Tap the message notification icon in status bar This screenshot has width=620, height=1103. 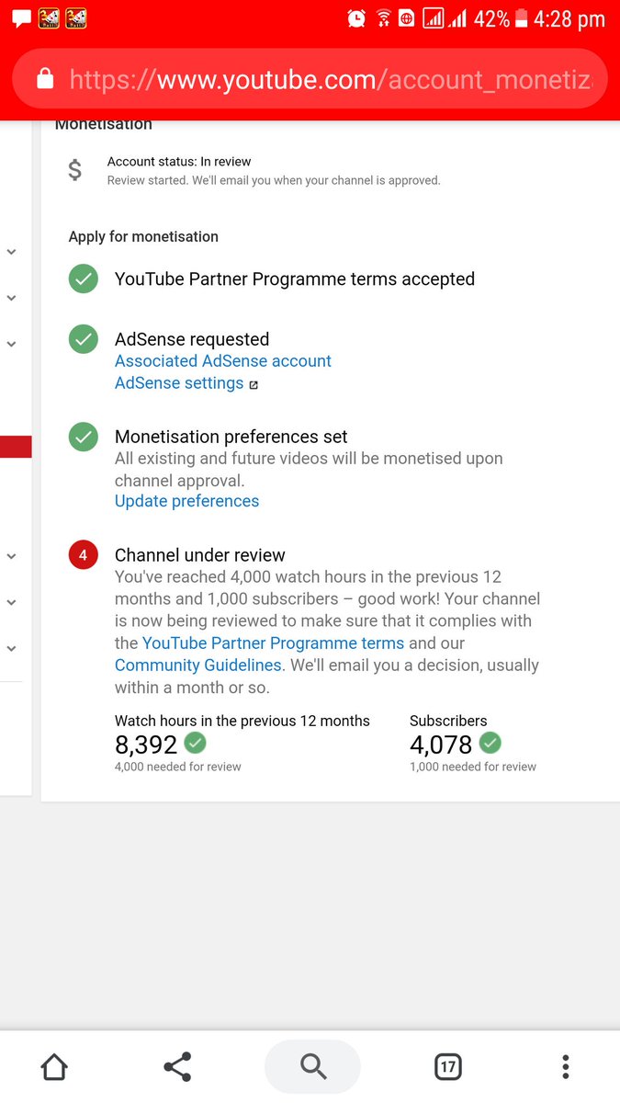pos(21,18)
